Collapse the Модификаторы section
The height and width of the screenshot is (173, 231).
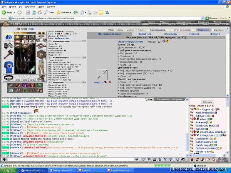point(50,58)
